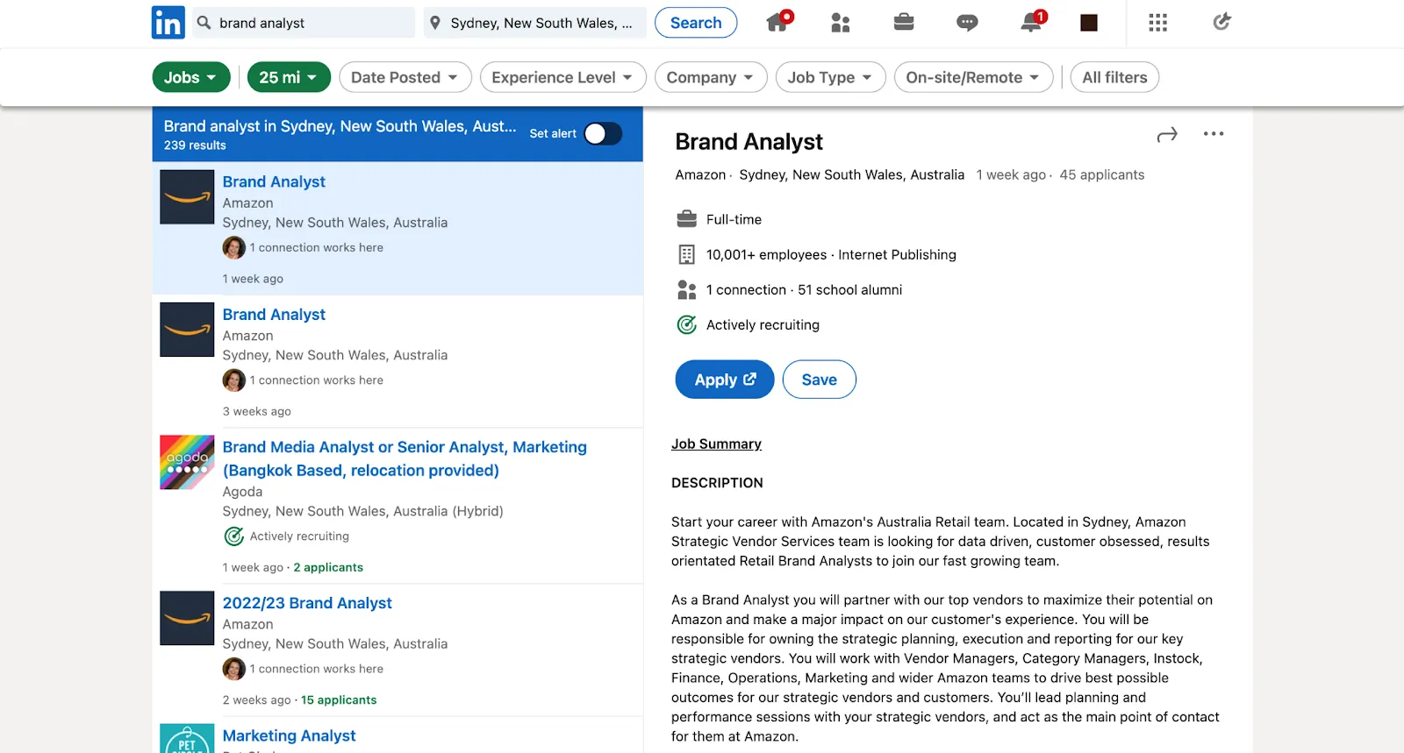Expand the Date Posted filter
The width and height of the screenshot is (1404, 753).
point(405,77)
